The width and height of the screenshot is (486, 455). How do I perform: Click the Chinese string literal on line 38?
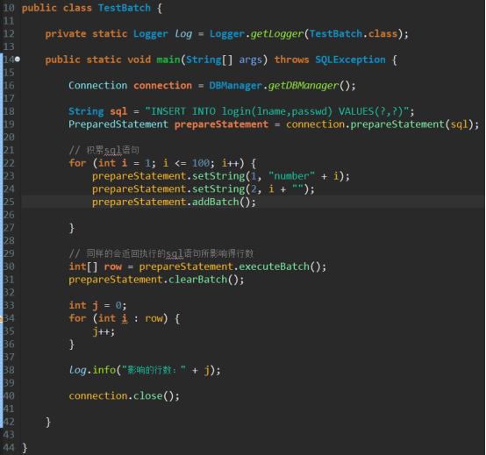click(x=154, y=370)
